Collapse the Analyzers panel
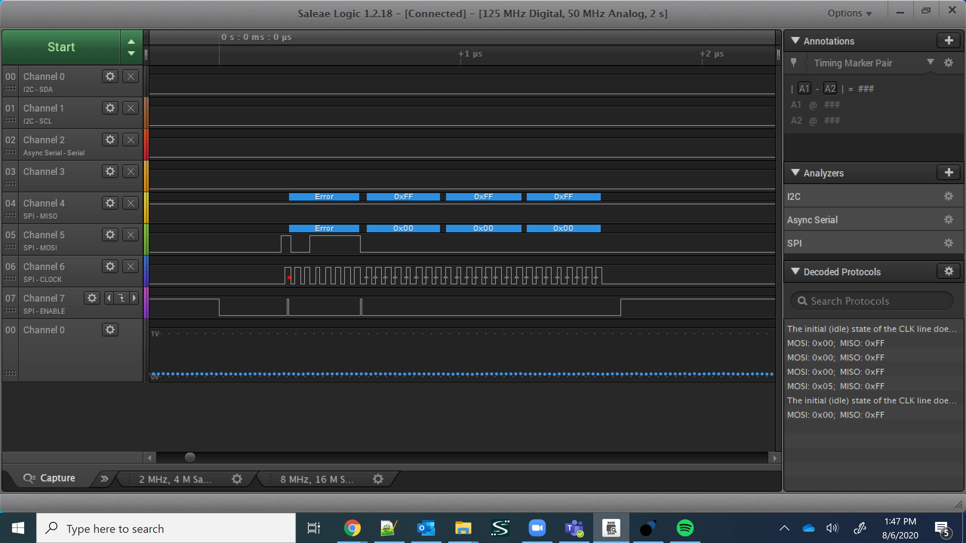This screenshot has width=966, height=543. [x=795, y=173]
